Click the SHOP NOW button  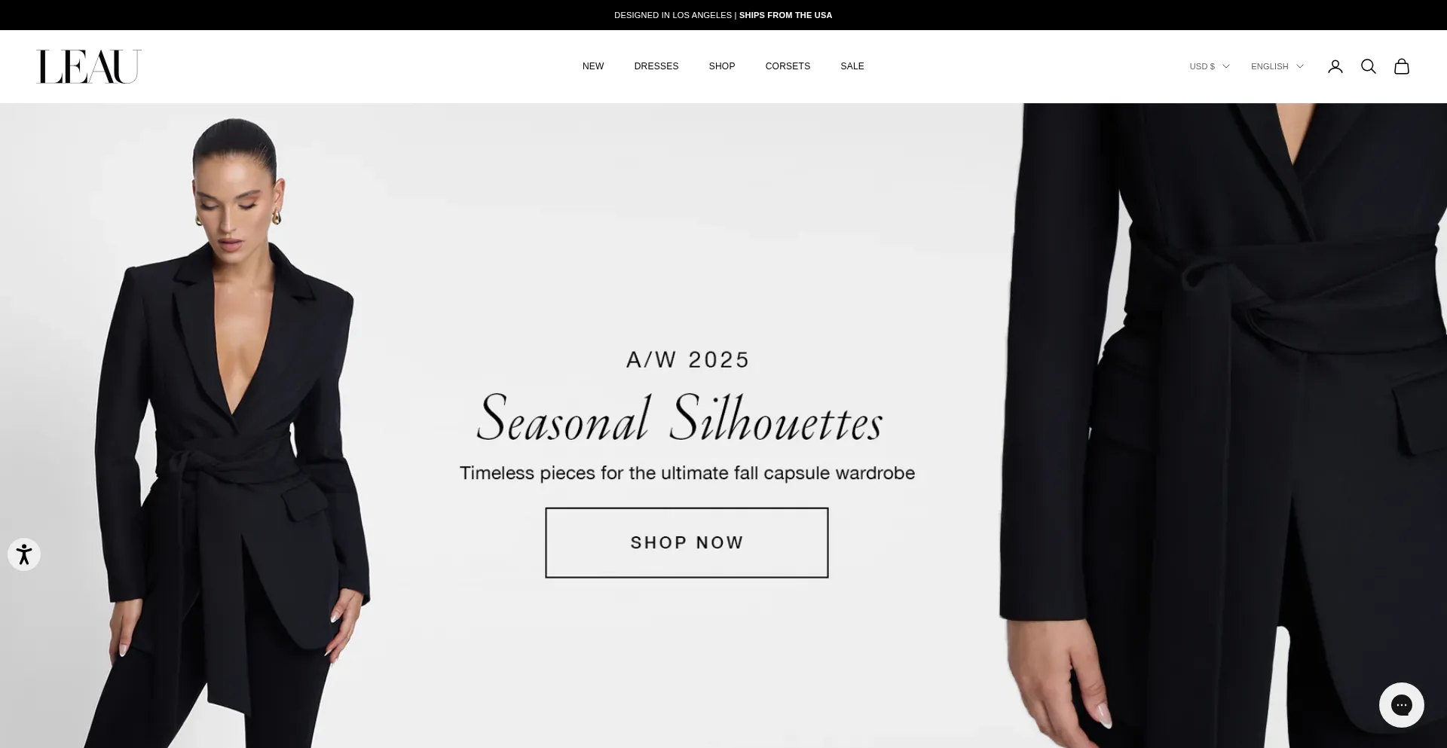pyautogui.click(x=687, y=542)
